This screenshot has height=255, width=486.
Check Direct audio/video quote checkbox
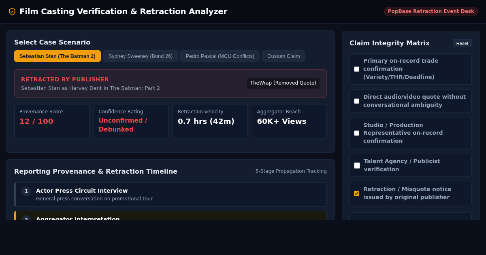(356, 101)
